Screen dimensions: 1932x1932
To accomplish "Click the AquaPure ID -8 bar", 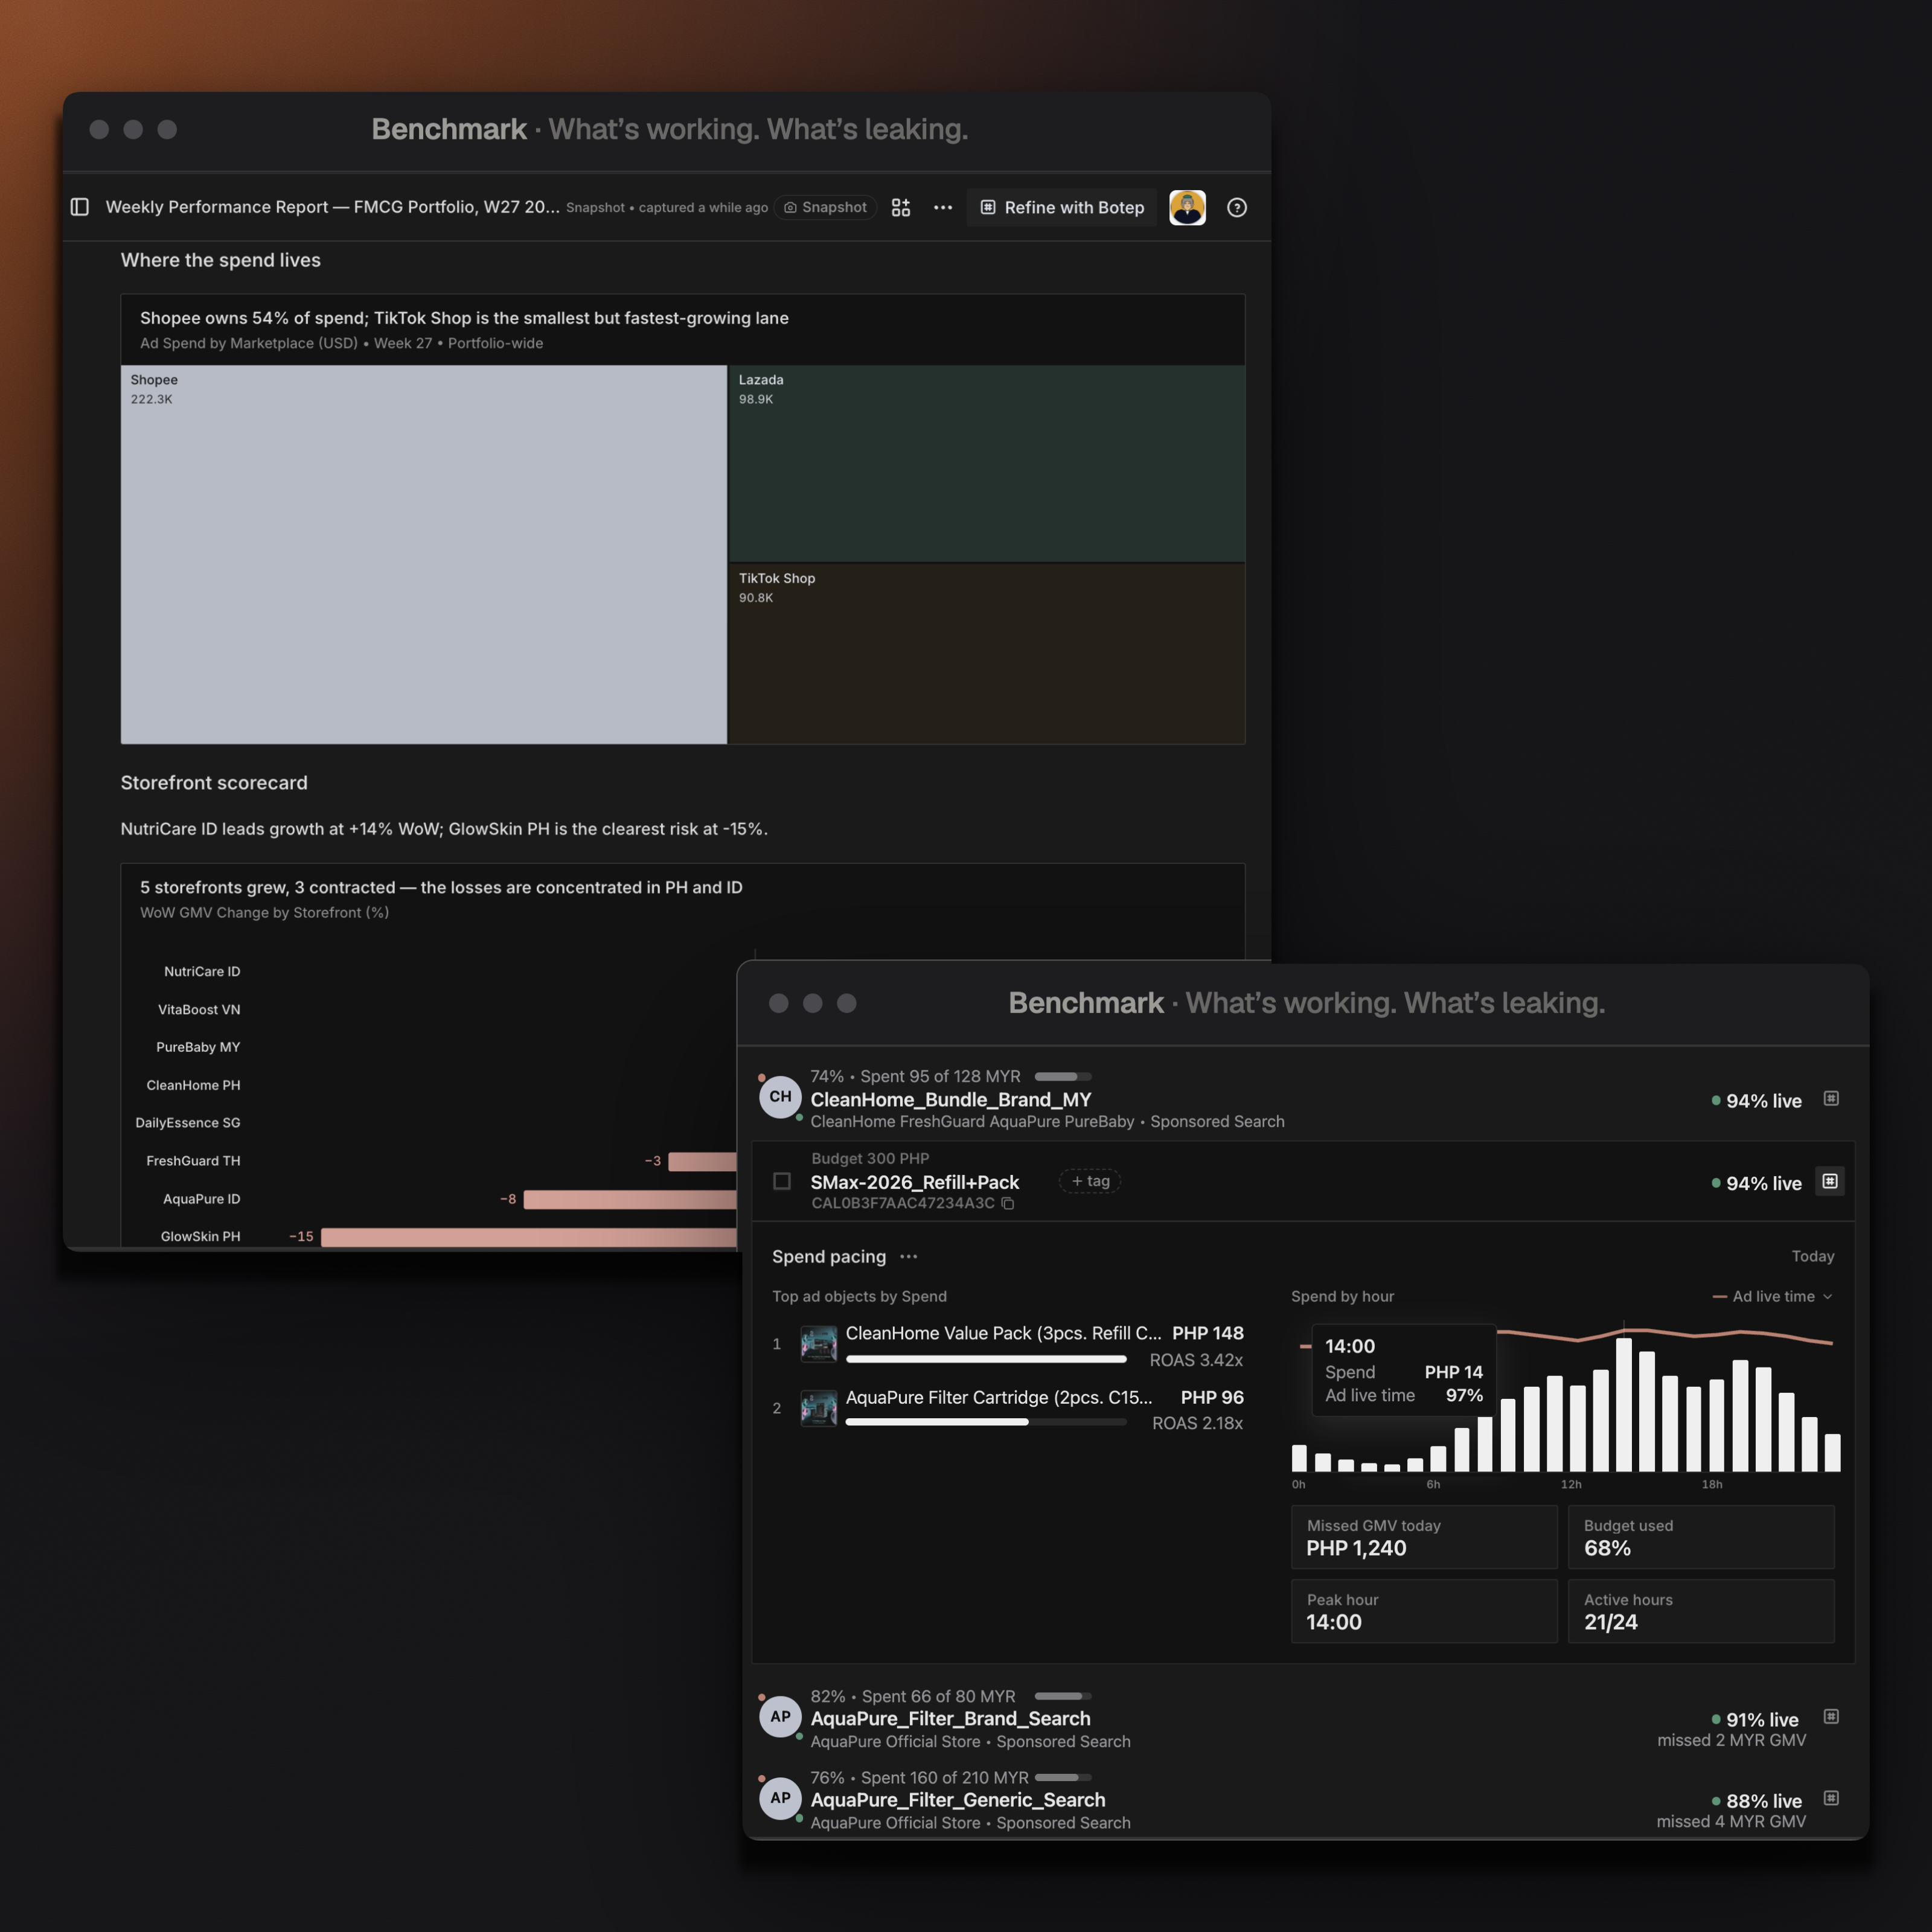I will coord(630,1199).
